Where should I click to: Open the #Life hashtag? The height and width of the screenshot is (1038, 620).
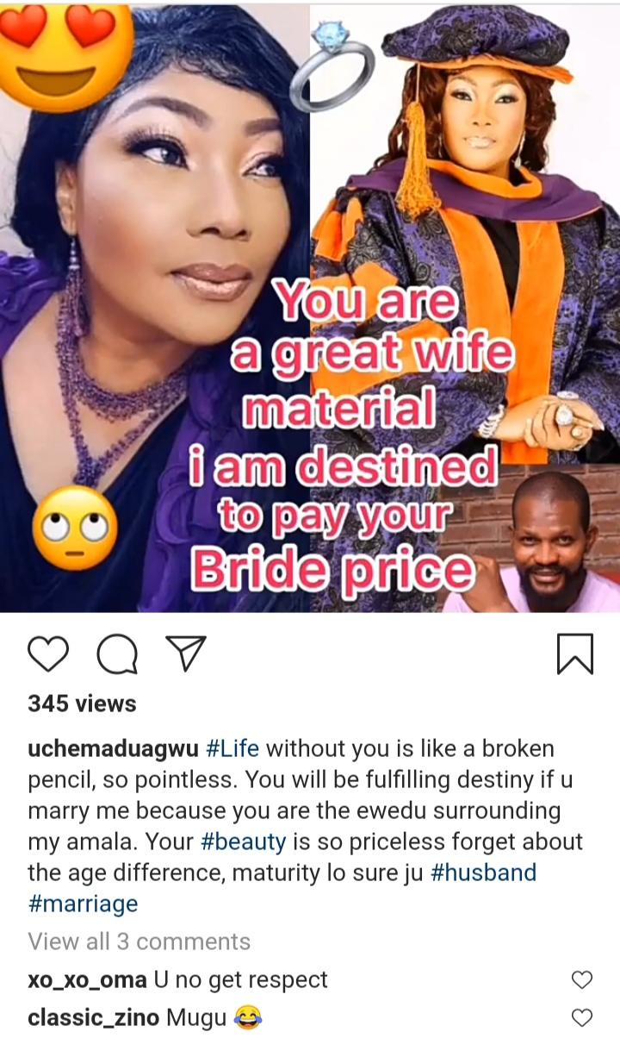[233, 747]
